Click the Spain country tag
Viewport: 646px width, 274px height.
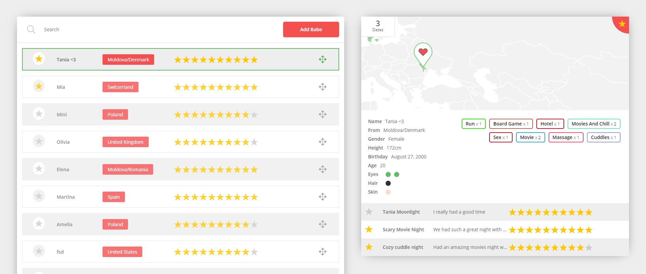pos(114,197)
